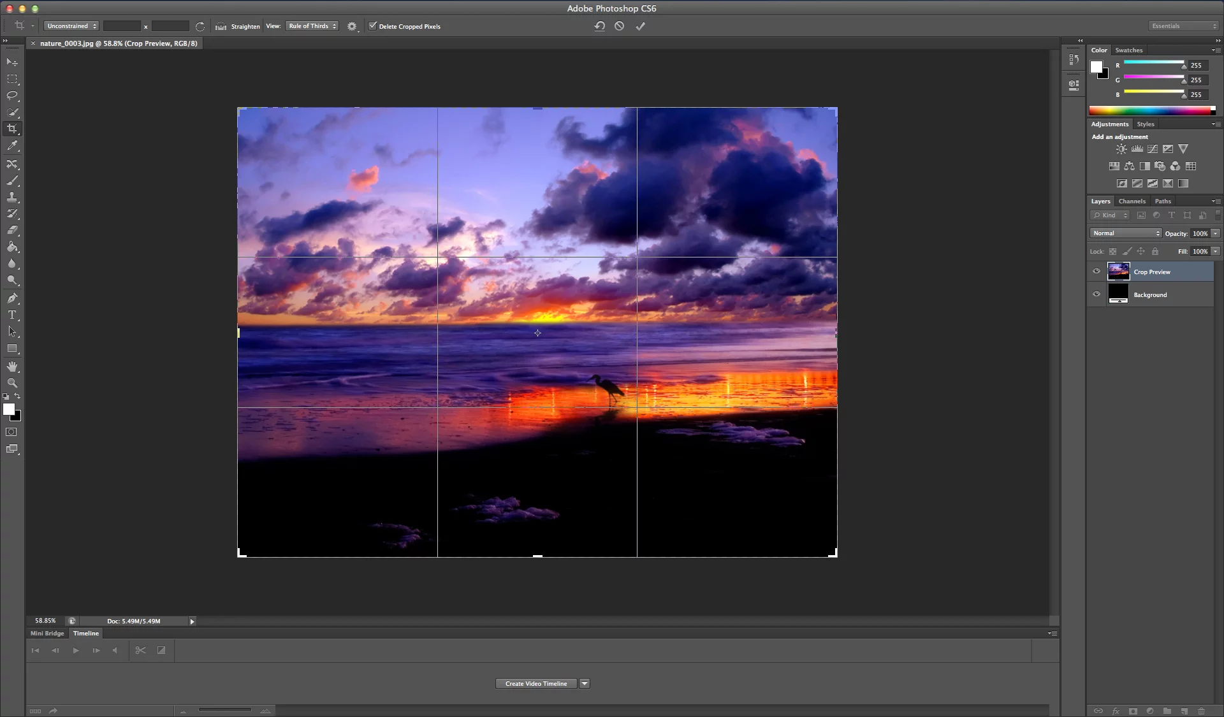The width and height of the screenshot is (1224, 717).
Task: Add a Hue/Saturation adjustment
Action: (1114, 166)
